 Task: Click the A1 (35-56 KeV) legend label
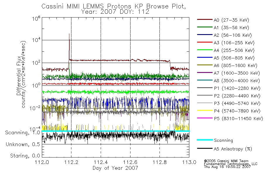point(231,28)
